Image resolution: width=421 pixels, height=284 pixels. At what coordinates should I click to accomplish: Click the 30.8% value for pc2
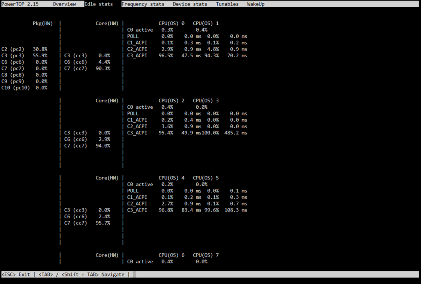(x=40, y=49)
